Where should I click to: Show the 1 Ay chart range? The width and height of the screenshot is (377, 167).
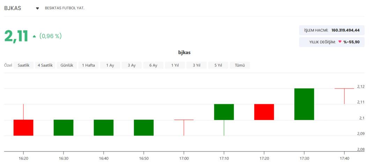[110, 65]
